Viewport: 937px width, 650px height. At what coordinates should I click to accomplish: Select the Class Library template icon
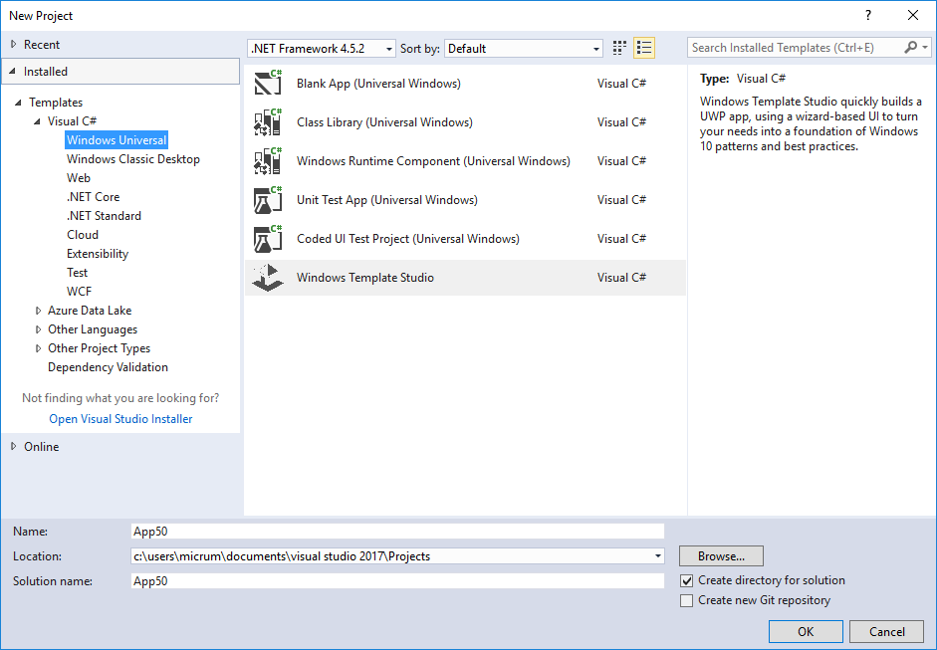point(267,121)
